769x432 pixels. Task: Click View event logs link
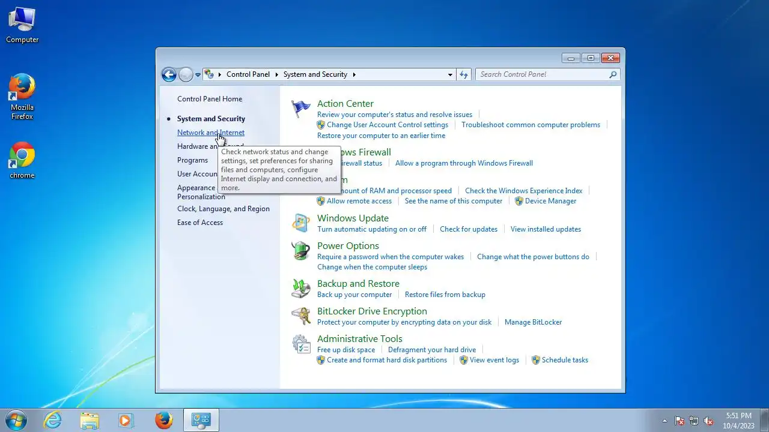(494, 360)
